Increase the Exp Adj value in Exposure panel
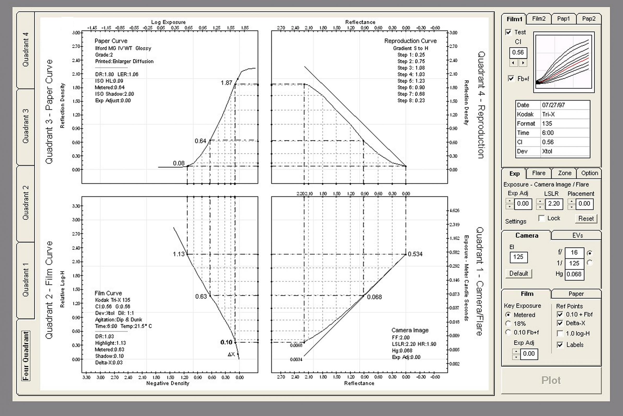Screen dimensions: 623x416 [x=509, y=201]
